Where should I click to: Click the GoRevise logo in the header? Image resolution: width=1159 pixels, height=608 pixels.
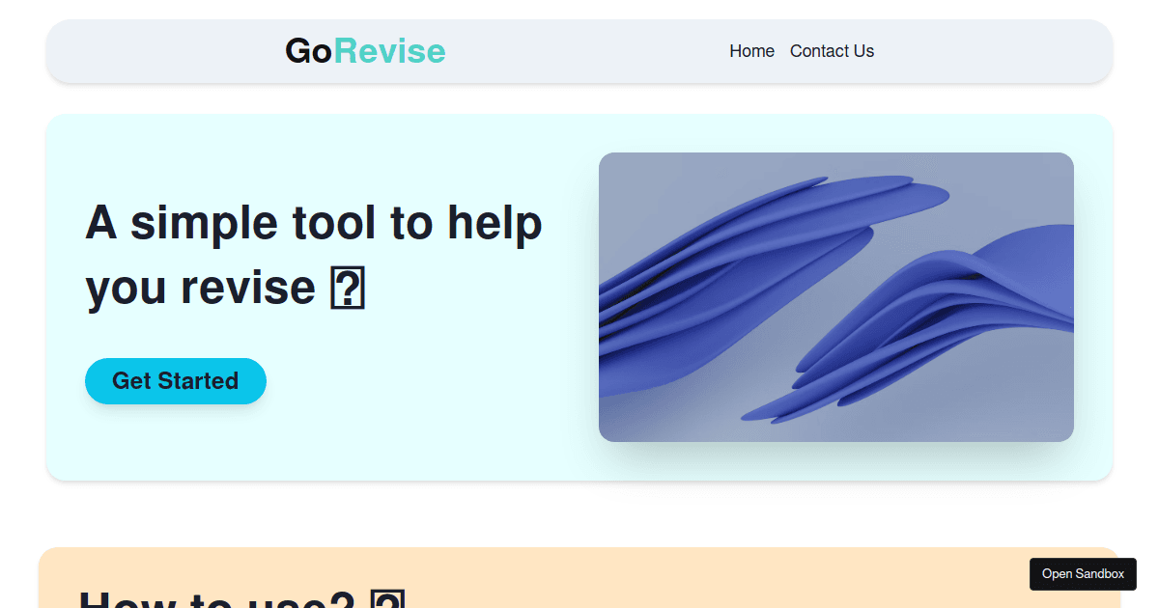click(x=364, y=50)
